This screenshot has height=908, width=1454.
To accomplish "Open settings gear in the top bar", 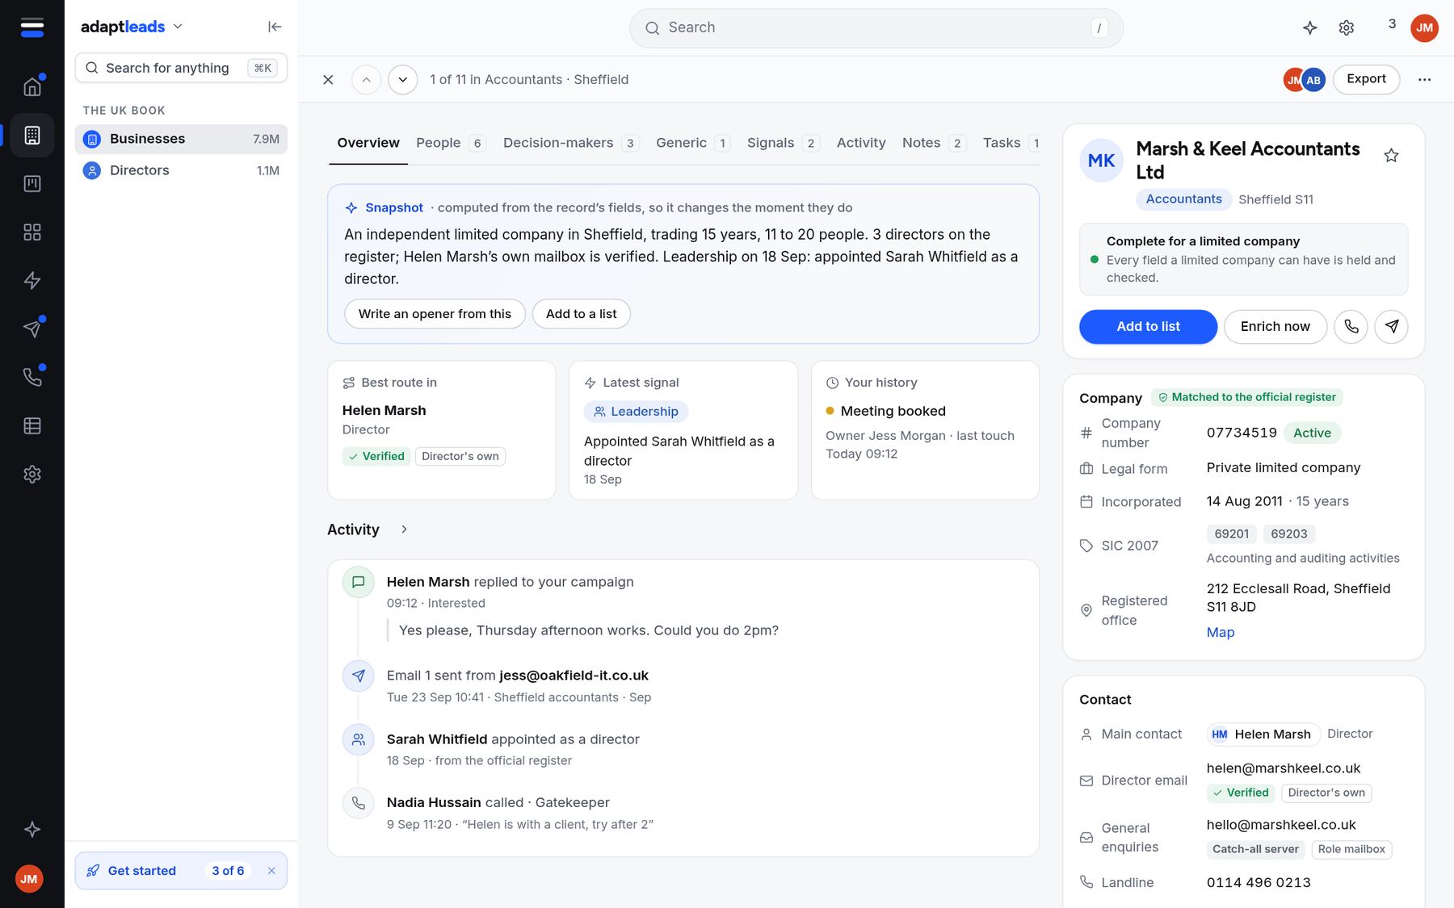I will tap(1347, 27).
